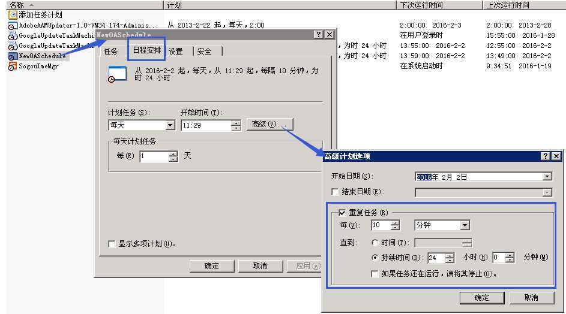Image resolution: width=566 pixels, height=314 pixels.
Task: Click 应用 in NewOASchedule dialog
Action: (304, 266)
